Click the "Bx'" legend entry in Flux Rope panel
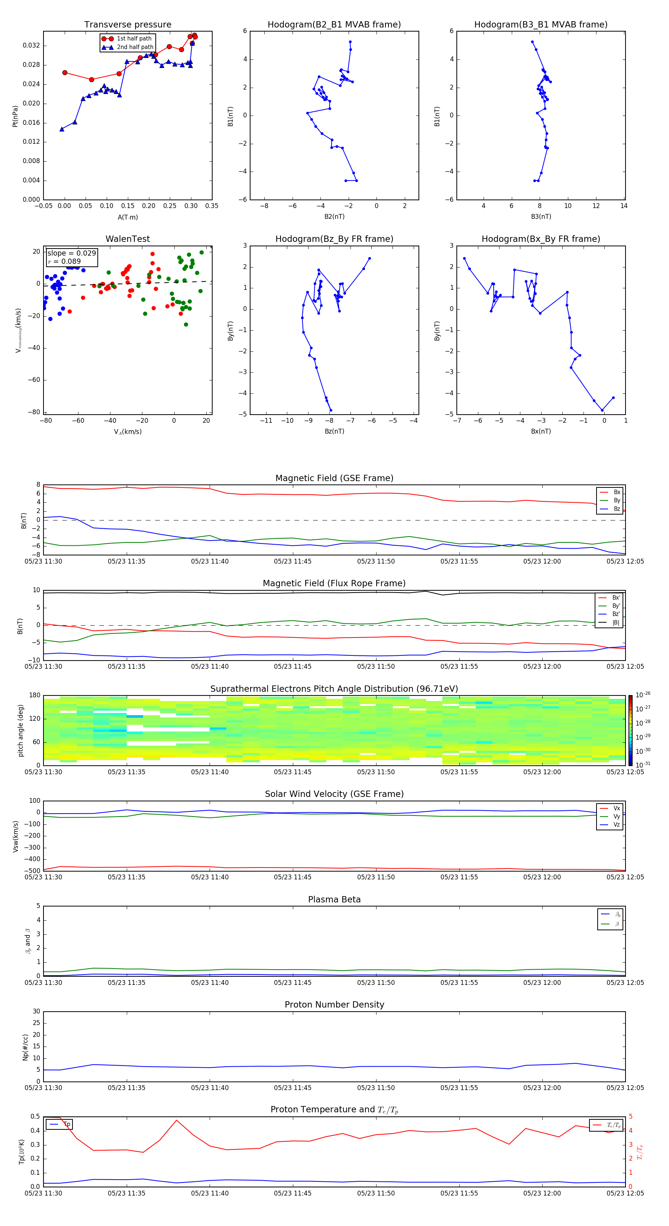 610,598
